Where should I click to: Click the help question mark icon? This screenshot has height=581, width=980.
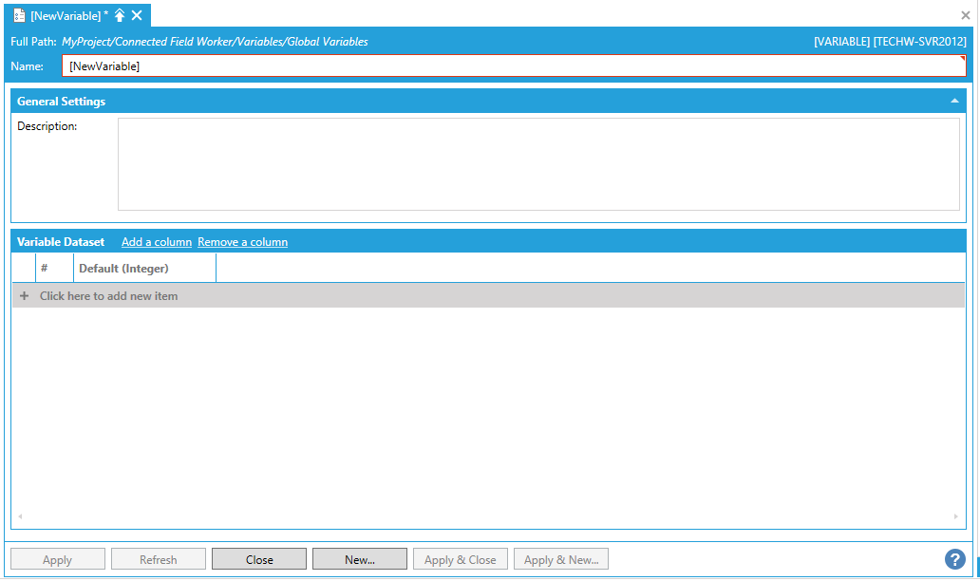coord(955,559)
